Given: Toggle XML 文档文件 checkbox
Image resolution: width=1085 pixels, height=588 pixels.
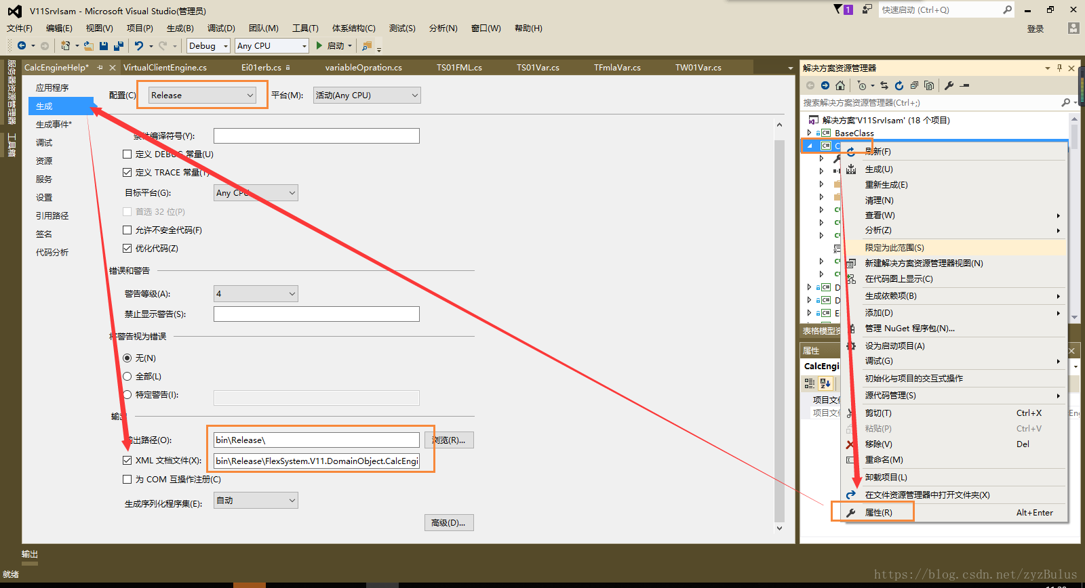Looking at the screenshot, I should [127, 461].
